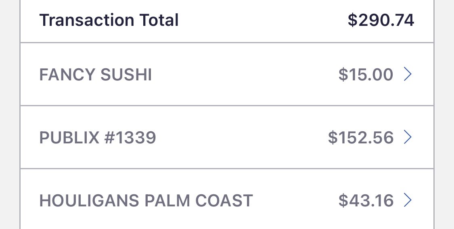Open the FANCY SUSHI transaction details
454x229 pixels.
(x=227, y=74)
